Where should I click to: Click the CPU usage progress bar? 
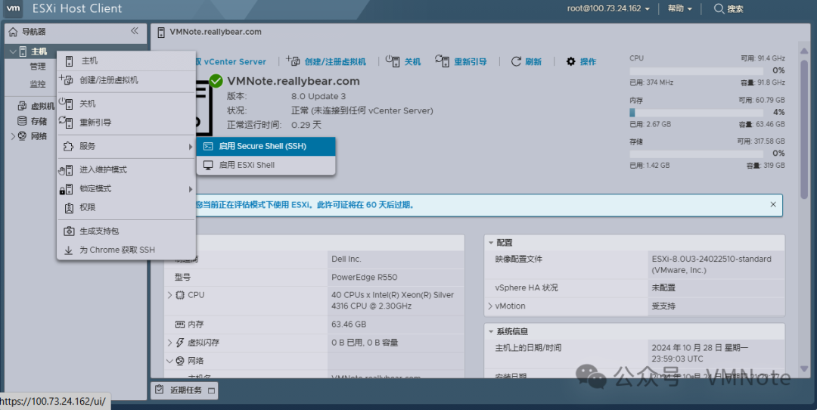(x=697, y=70)
